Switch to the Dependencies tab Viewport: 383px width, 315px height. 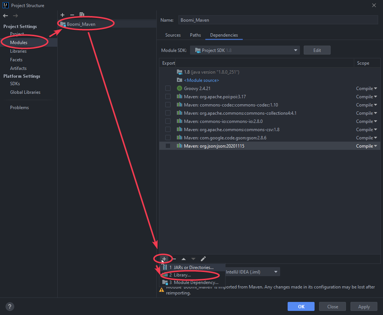pos(224,35)
